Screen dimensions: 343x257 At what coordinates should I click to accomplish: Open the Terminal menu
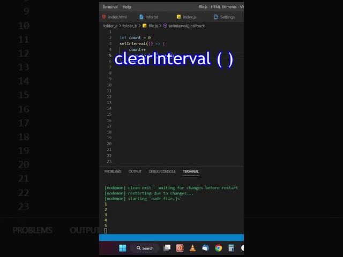pyautogui.click(x=110, y=7)
